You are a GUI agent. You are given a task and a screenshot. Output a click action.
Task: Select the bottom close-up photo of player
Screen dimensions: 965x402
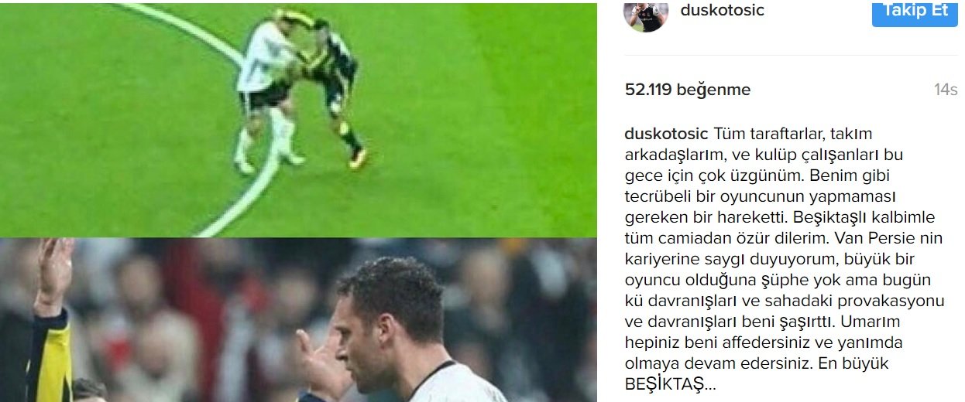tap(298, 320)
